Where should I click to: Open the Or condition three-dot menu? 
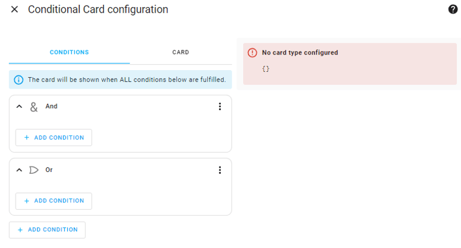[220, 170]
